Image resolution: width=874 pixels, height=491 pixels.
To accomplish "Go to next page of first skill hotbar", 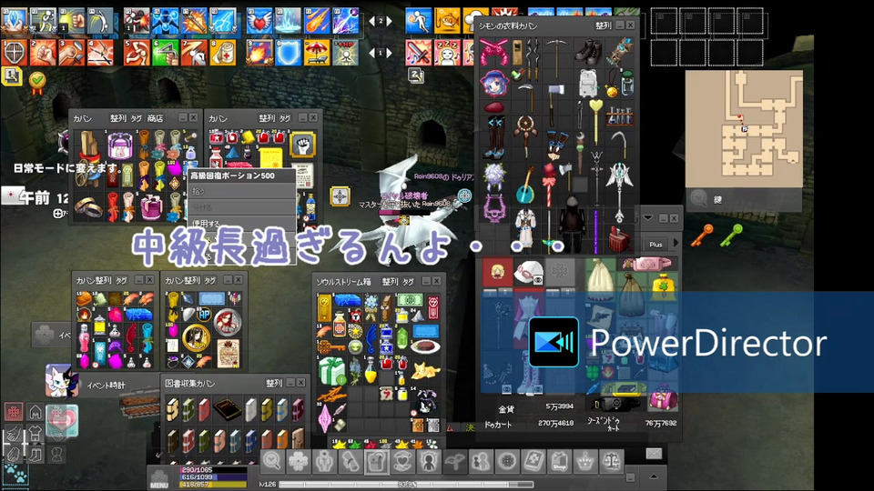I will click(x=389, y=21).
